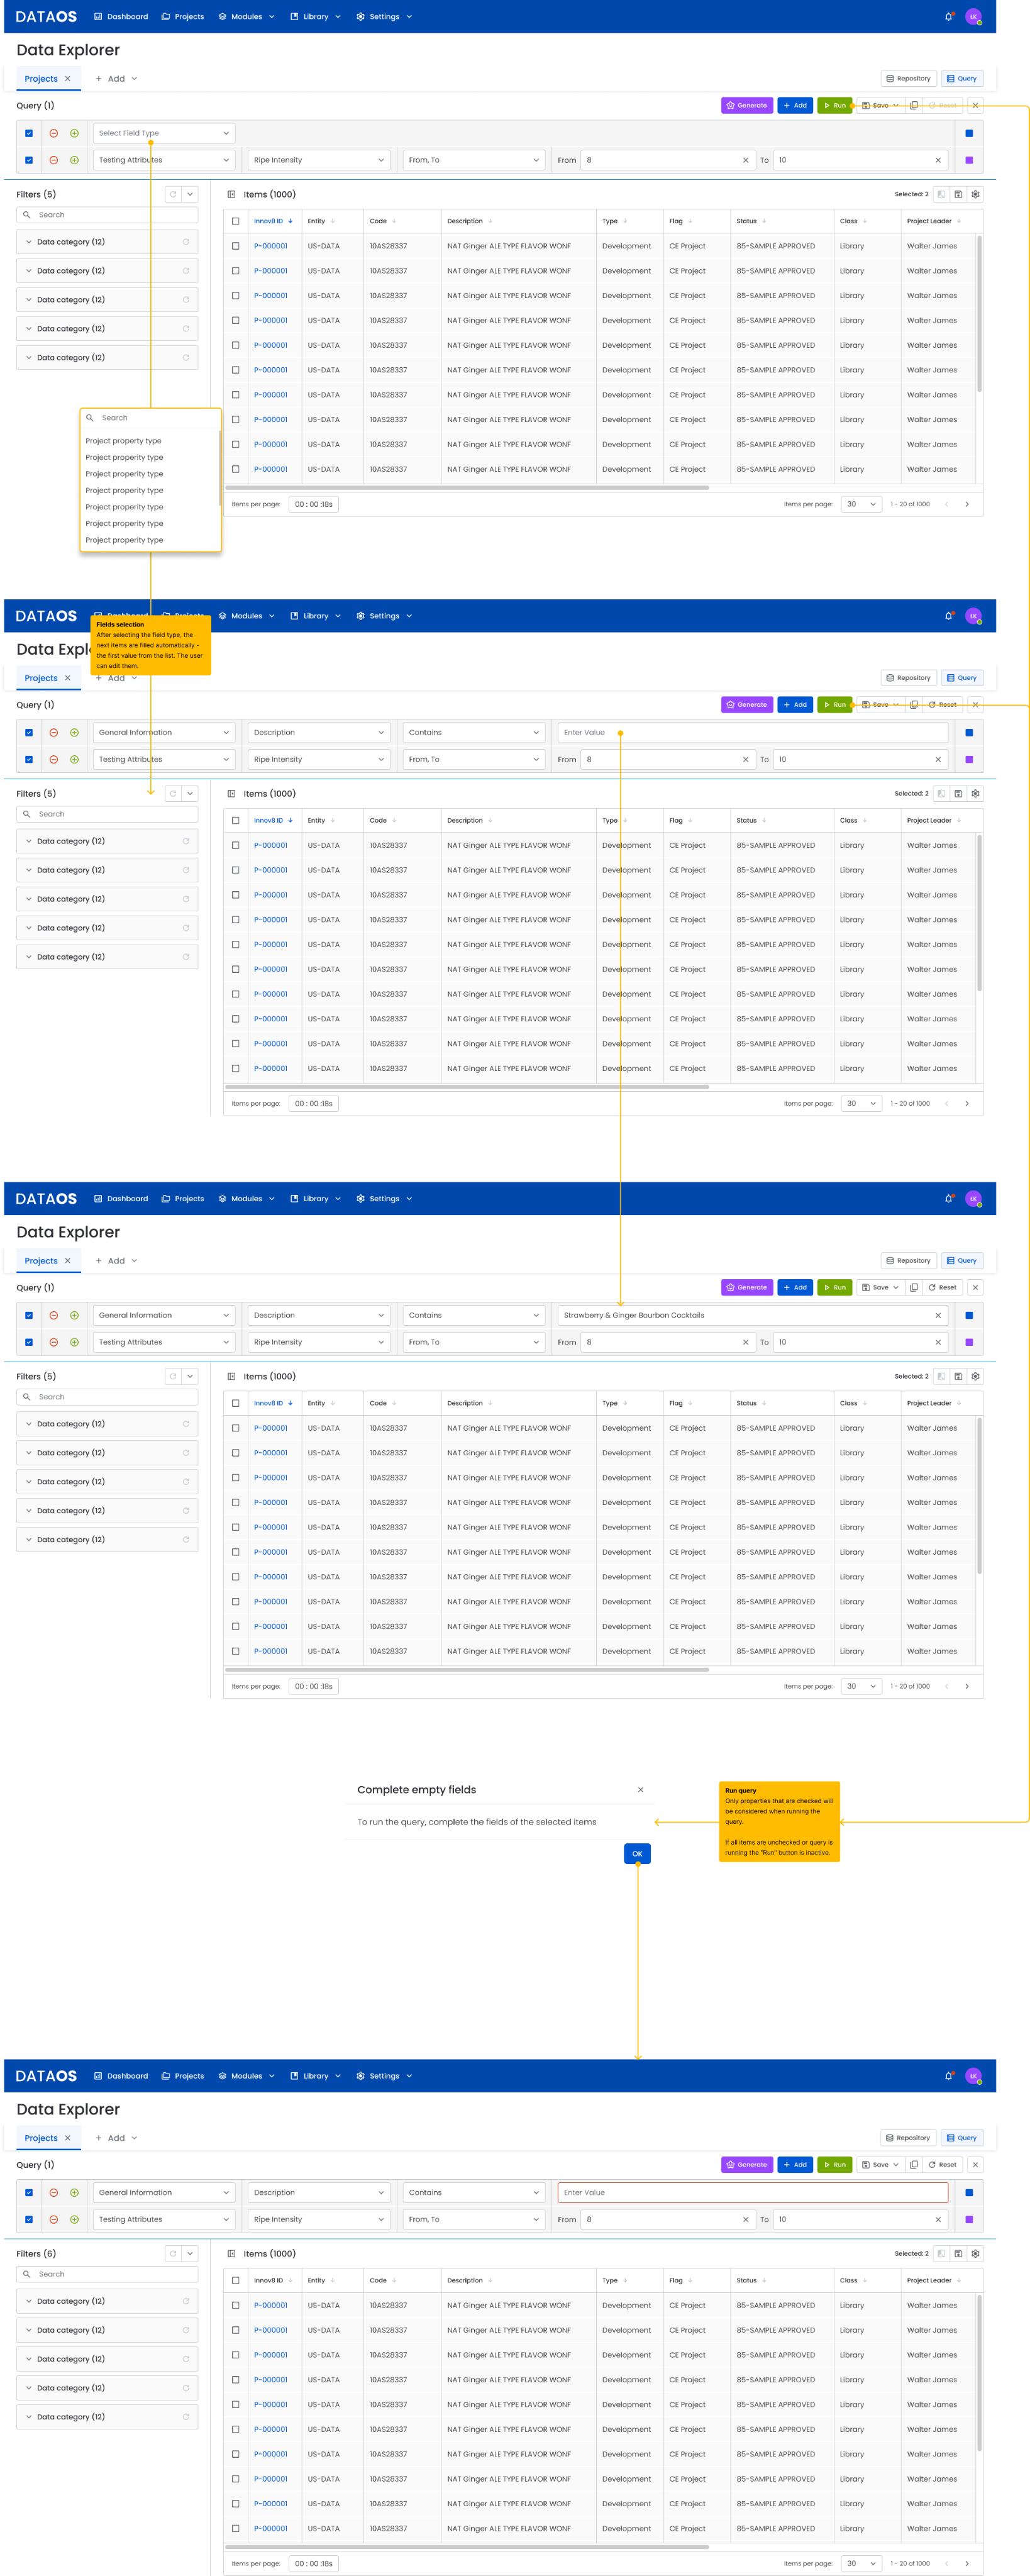
Task: Open Library menu in the Filters (6) screen
Action: pos(315,2075)
